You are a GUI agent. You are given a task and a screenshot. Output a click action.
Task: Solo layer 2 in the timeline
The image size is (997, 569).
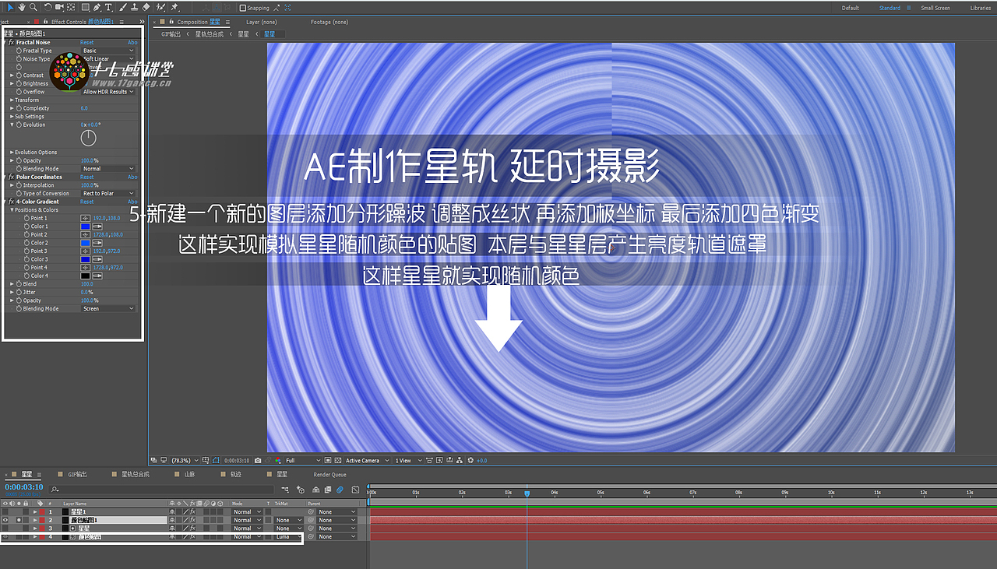tap(19, 520)
